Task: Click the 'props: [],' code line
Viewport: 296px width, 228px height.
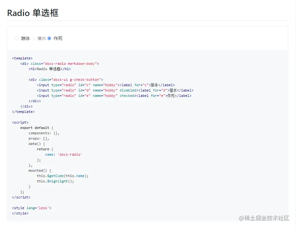Action: point(39,138)
